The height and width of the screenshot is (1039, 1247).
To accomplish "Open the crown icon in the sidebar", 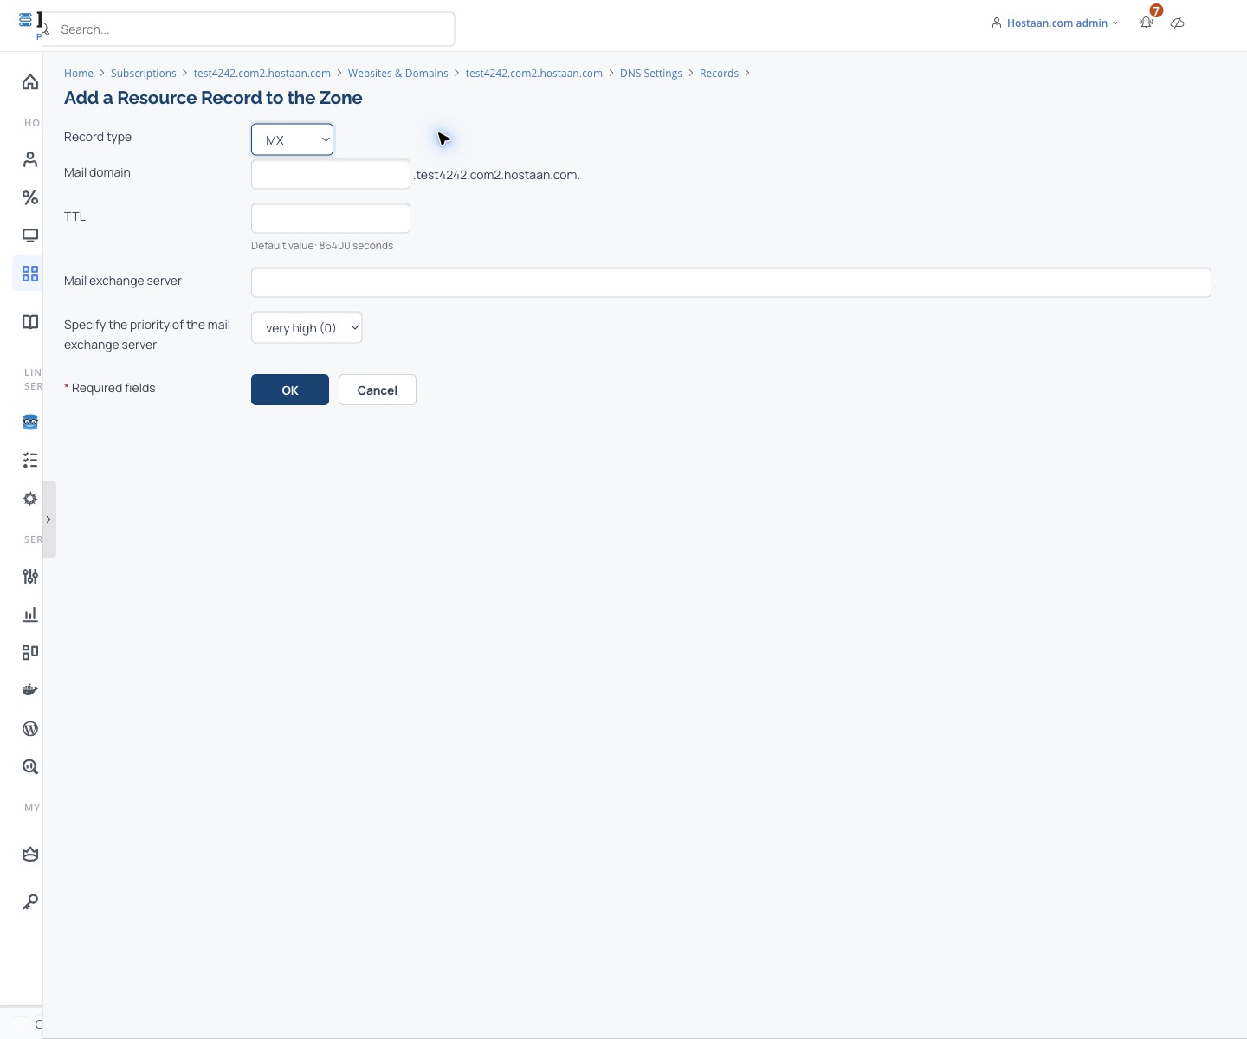I will tap(30, 855).
